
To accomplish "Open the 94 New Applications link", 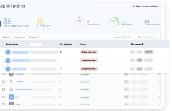I will click(16, 22).
